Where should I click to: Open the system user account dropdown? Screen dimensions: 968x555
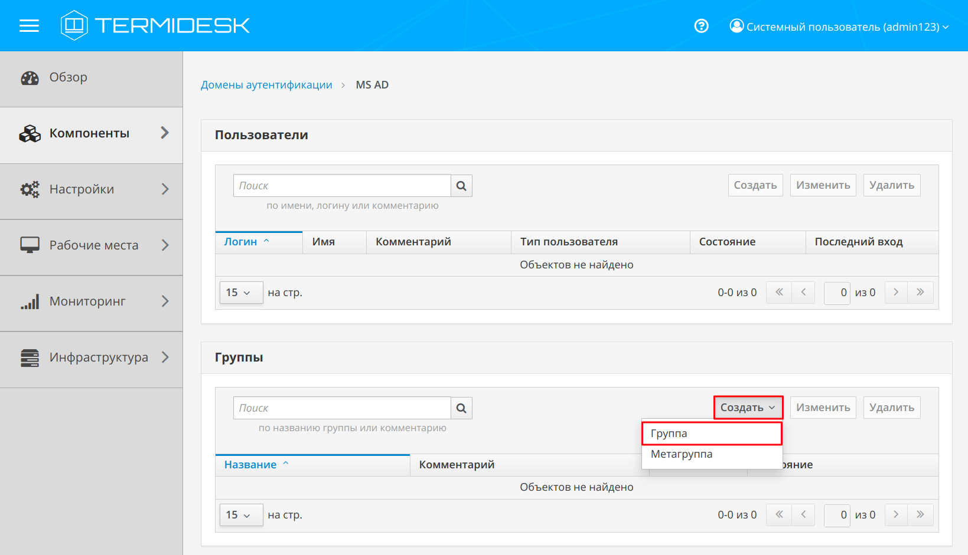pos(839,27)
